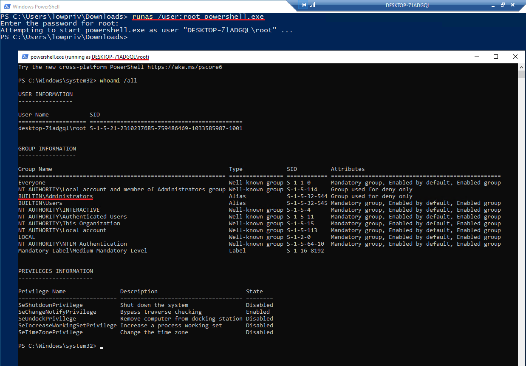Restore down the DESKTOP-71ADGQL remote session
The image size is (526, 366).
pos(503,5)
